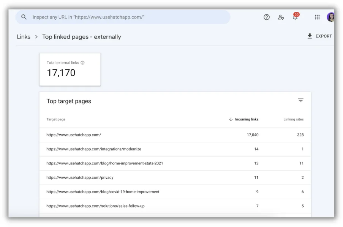343x227 pixels.
Task: Open the usehatchapp.com/privacy row
Action: (x=175, y=178)
